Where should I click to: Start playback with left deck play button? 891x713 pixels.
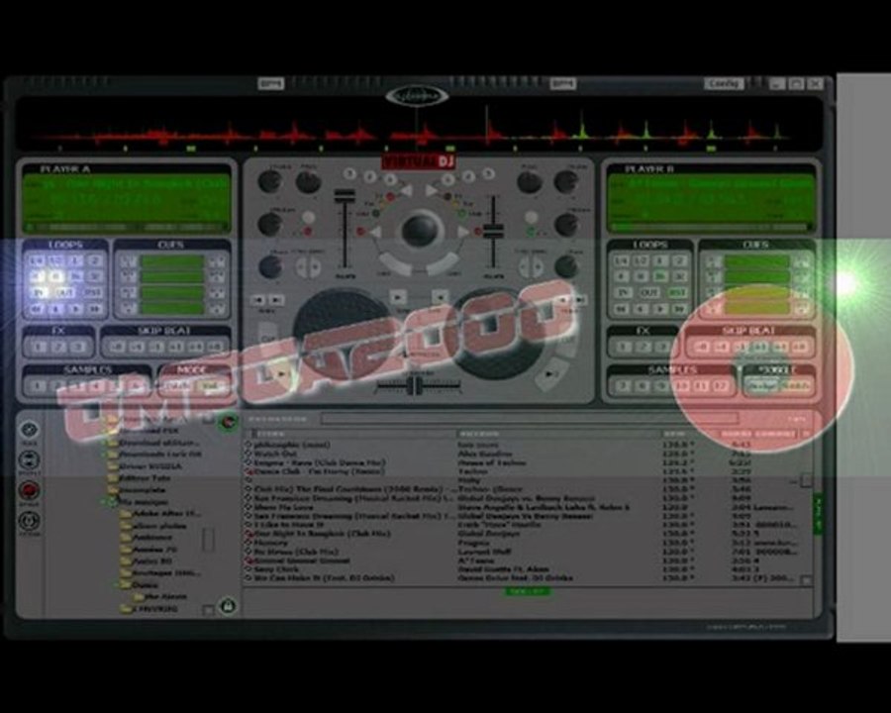point(279,374)
